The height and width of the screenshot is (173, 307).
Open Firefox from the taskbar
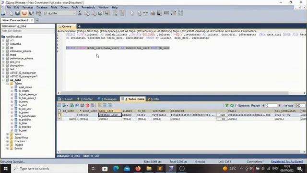tap(138, 169)
